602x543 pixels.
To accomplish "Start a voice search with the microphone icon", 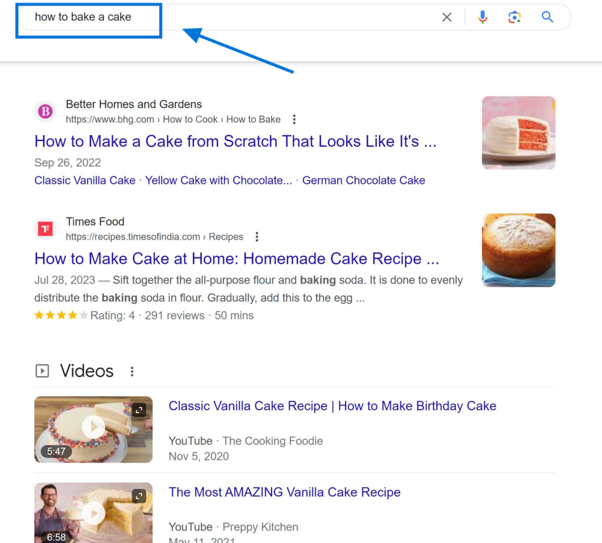I will click(482, 17).
